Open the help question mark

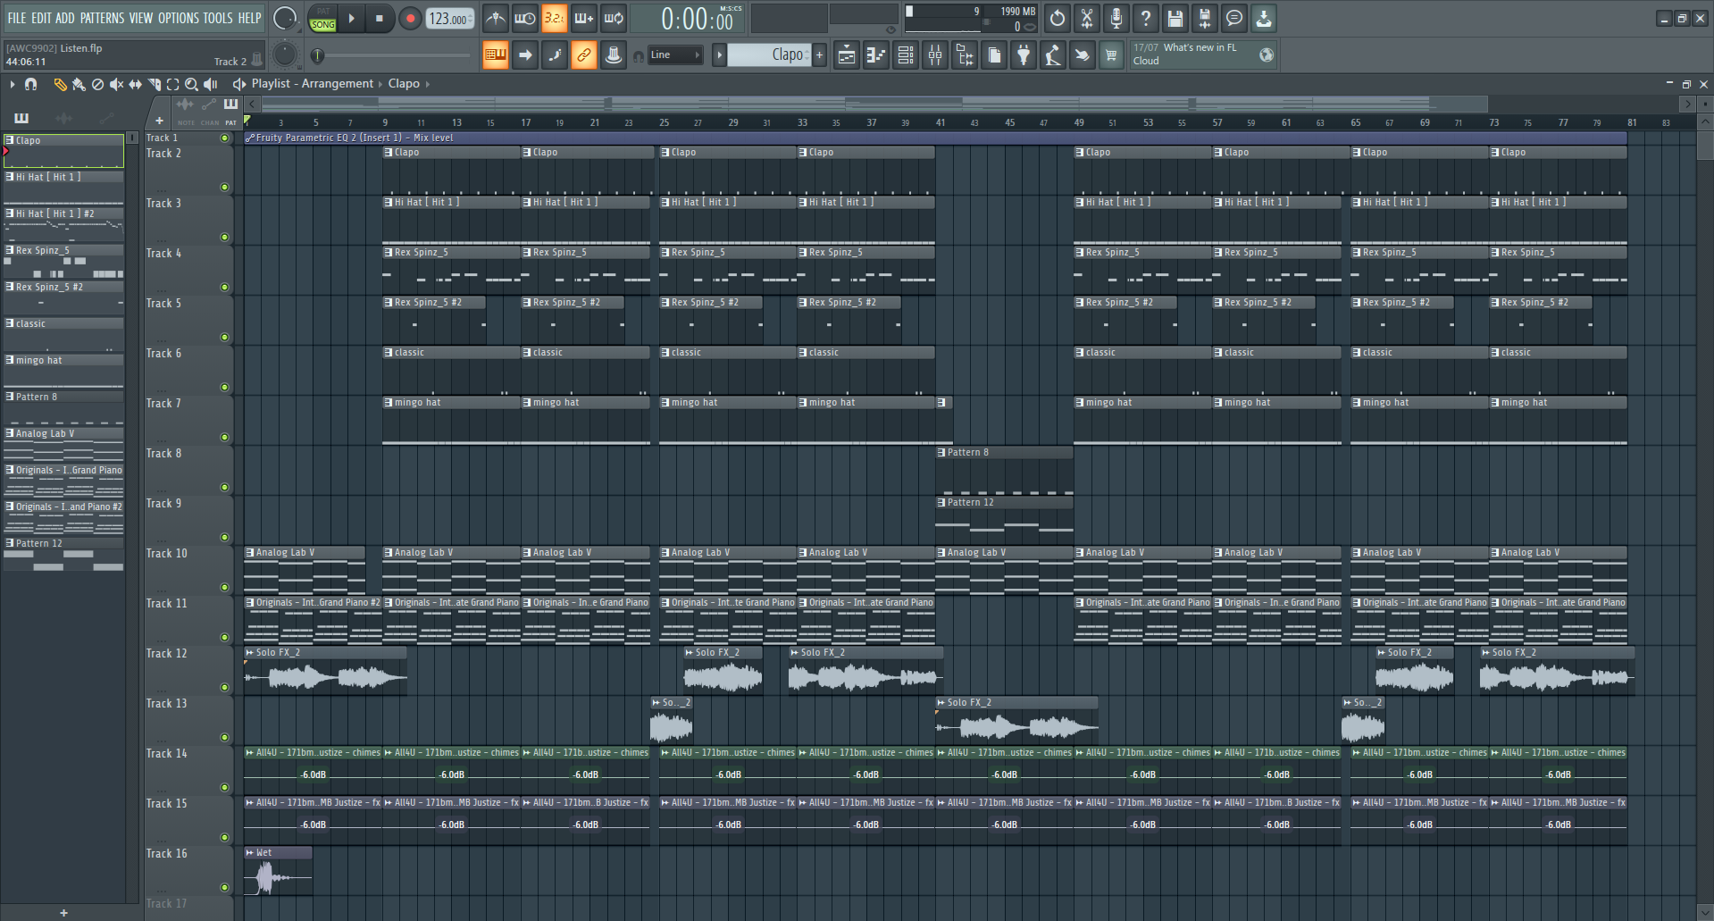coord(1146,18)
